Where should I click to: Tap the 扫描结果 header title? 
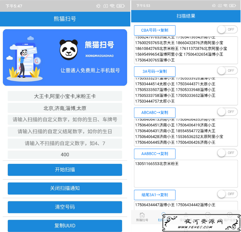coord(186,16)
